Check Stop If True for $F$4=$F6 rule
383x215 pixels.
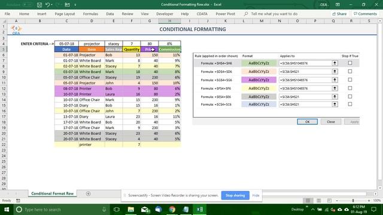click(x=350, y=88)
